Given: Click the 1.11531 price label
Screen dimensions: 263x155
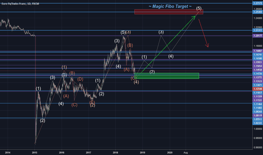Looking at the screenshot, I should pyautogui.click(x=257, y=100).
